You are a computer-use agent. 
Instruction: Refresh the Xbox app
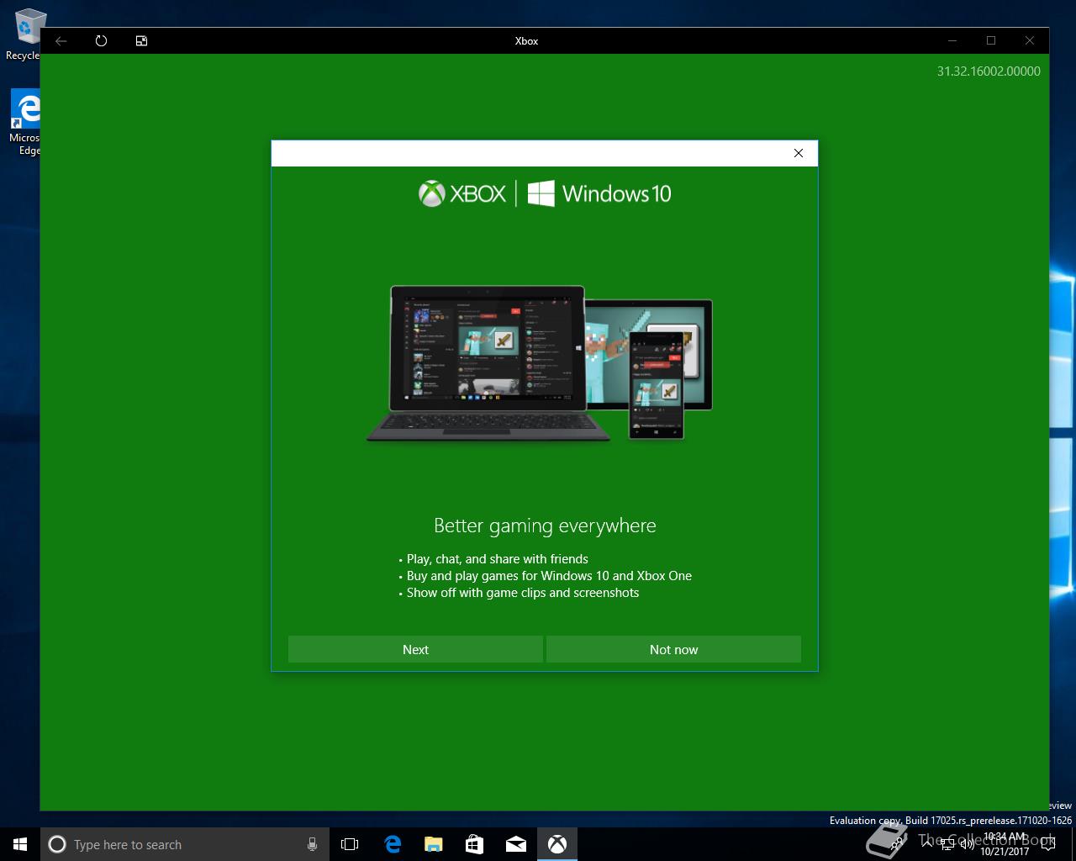click(x=102, y=40)
